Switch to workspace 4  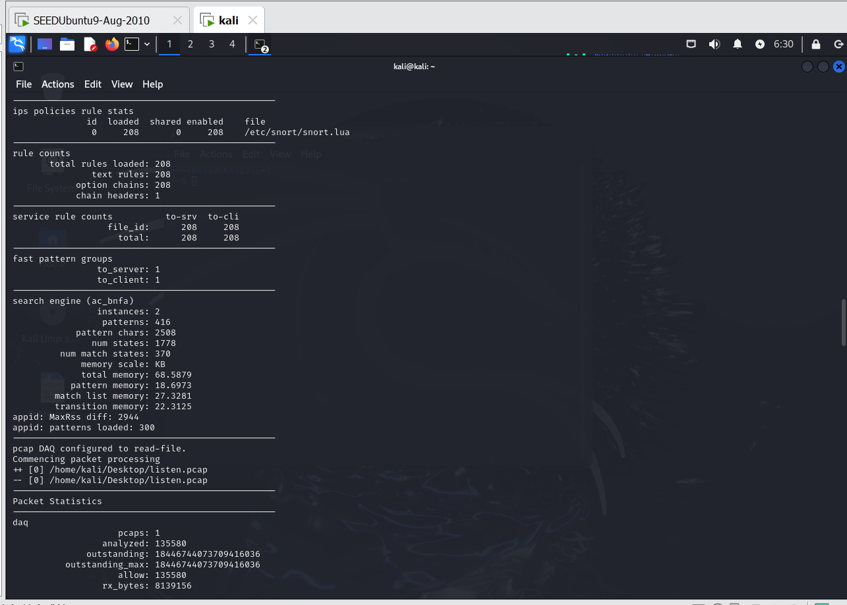tap(232, 44)
